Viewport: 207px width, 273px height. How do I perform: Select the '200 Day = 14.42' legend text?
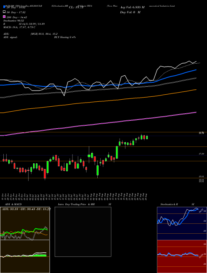tap(17, 17)
